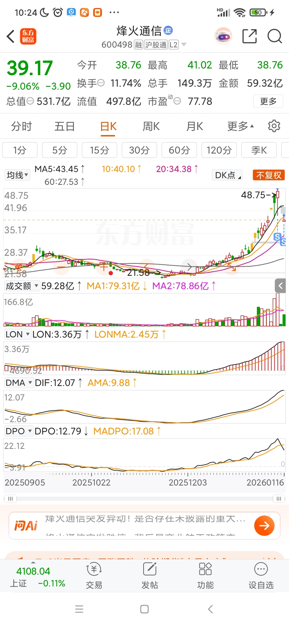This screenshot has width=289, height=626.
Task: Select 1分 period button
Action: click(x=20, y=150)
